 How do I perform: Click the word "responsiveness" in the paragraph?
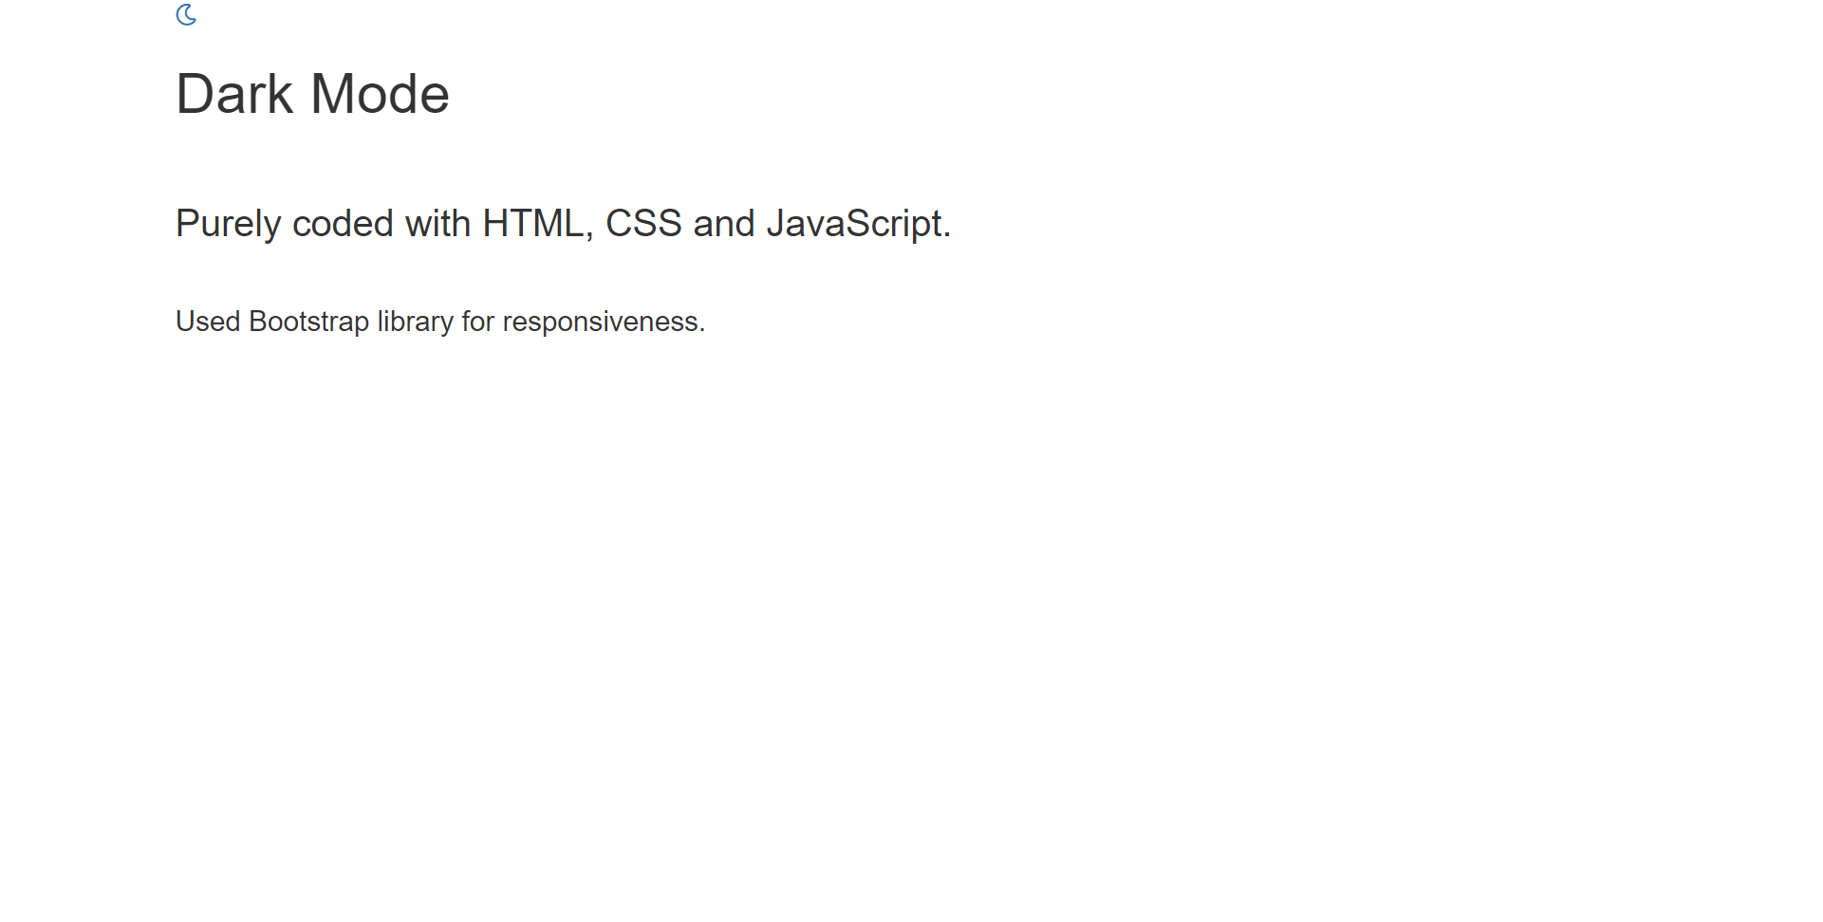click(600, 322)
